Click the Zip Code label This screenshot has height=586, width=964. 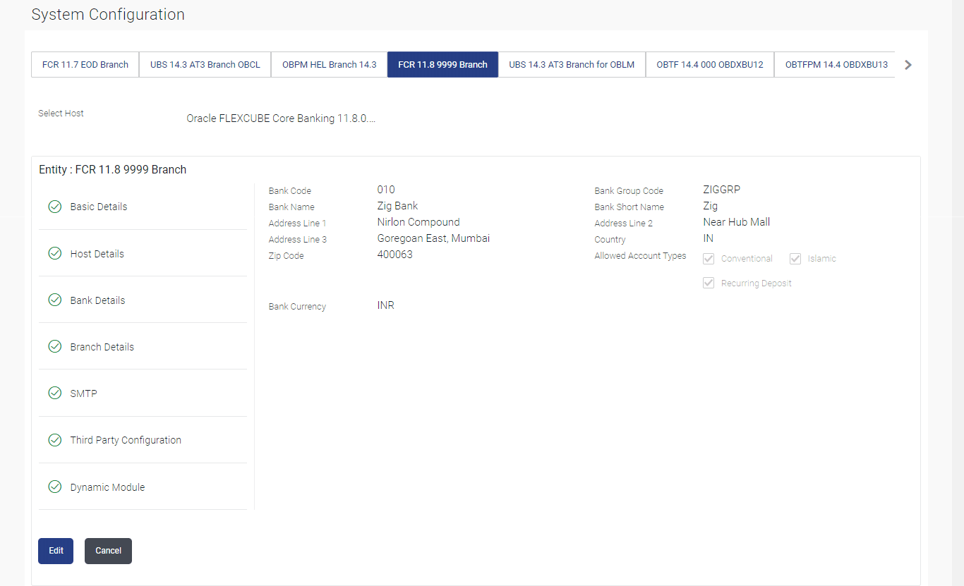(287, 256)
